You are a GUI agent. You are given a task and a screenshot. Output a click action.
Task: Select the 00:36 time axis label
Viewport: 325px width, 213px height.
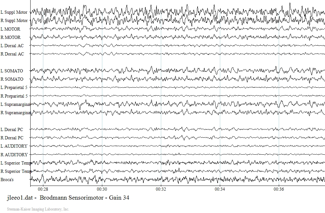(279, 189)
